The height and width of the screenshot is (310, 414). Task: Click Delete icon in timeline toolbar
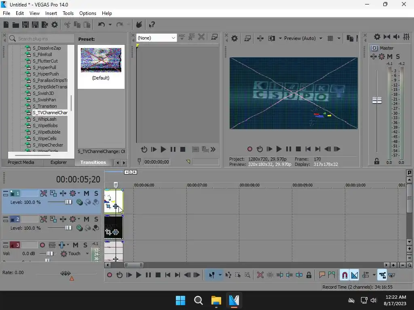(x=260, y=275)
